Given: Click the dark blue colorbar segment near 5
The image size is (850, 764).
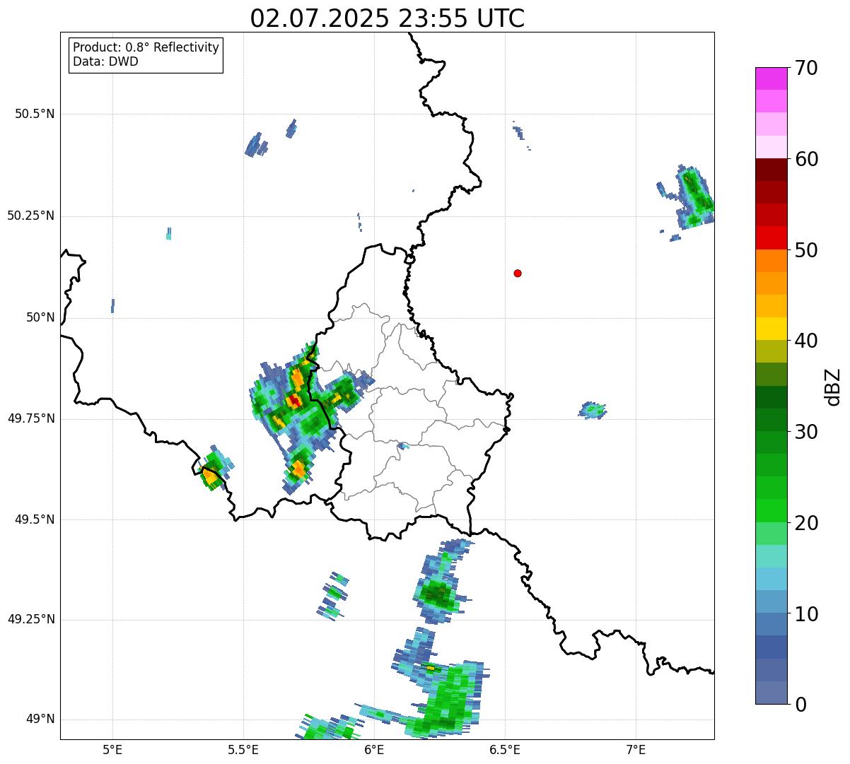Looking at the screenshot, I should click(x=771, y=647).
